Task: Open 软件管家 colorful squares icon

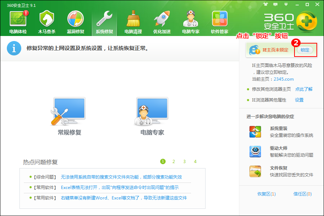Action: point(220,19)
